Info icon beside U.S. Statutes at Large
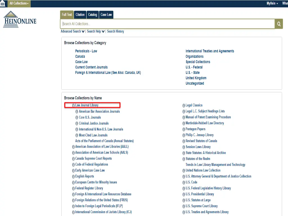The width and height of the screenshot is (288, 216). tap(184, 200)
